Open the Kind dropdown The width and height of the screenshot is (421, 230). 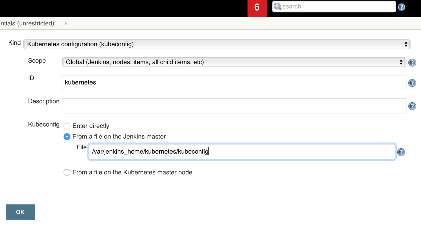[x=217, y=44]
